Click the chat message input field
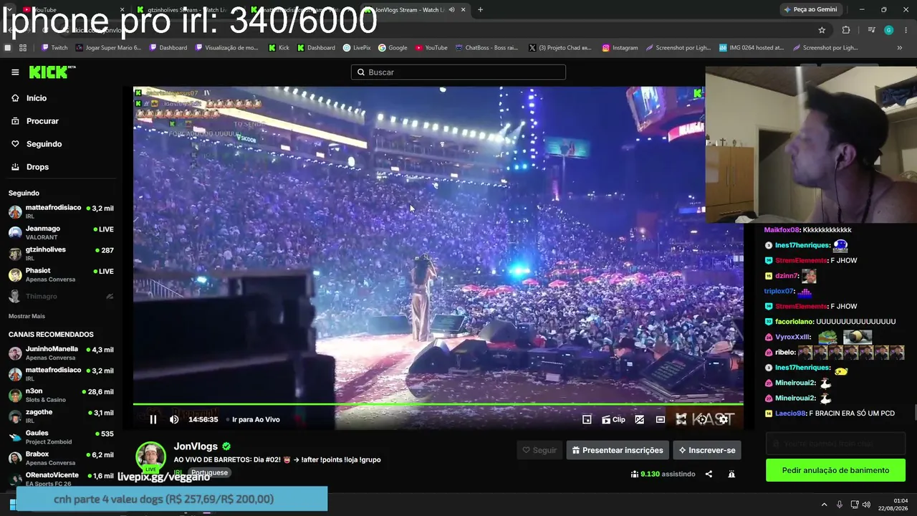The height and width of the screenshot is (516, 917). pyautogui.click(x=835, y=444)
